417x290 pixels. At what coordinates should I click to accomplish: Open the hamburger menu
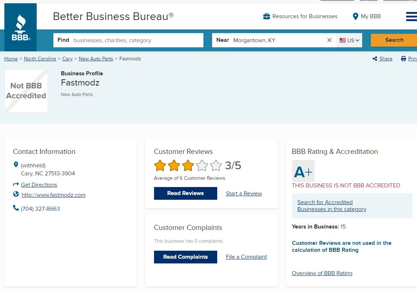[x=412, y=16]
